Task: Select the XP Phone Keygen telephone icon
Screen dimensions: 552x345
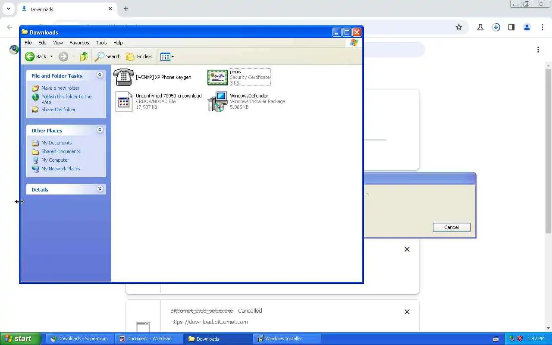Action: (124, 77)
